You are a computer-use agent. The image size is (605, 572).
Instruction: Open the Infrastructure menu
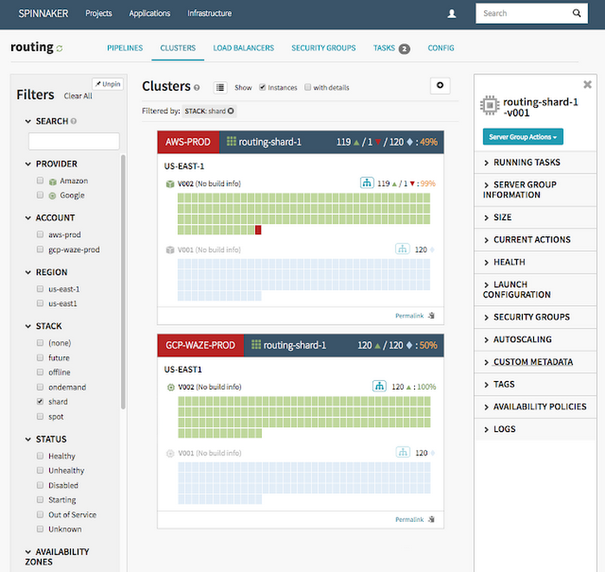coord(209,14)
